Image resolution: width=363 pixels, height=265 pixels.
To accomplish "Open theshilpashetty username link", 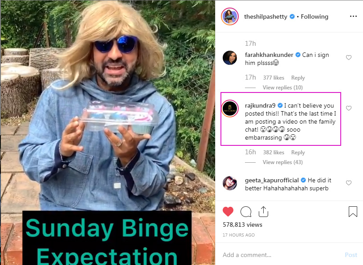I will (265, 16).
